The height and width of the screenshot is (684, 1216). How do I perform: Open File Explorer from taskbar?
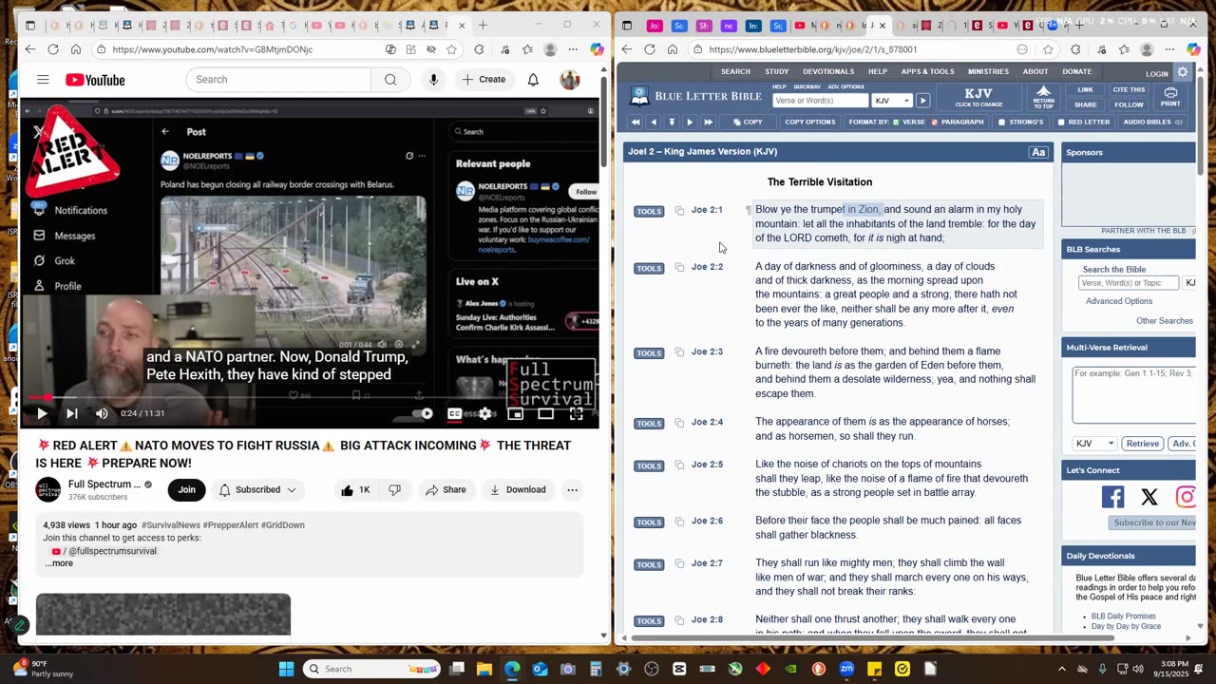(x=484, y=669)
